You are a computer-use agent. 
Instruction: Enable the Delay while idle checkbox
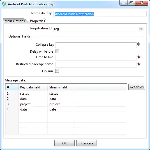pyautogui.click(x=57, y=51)
